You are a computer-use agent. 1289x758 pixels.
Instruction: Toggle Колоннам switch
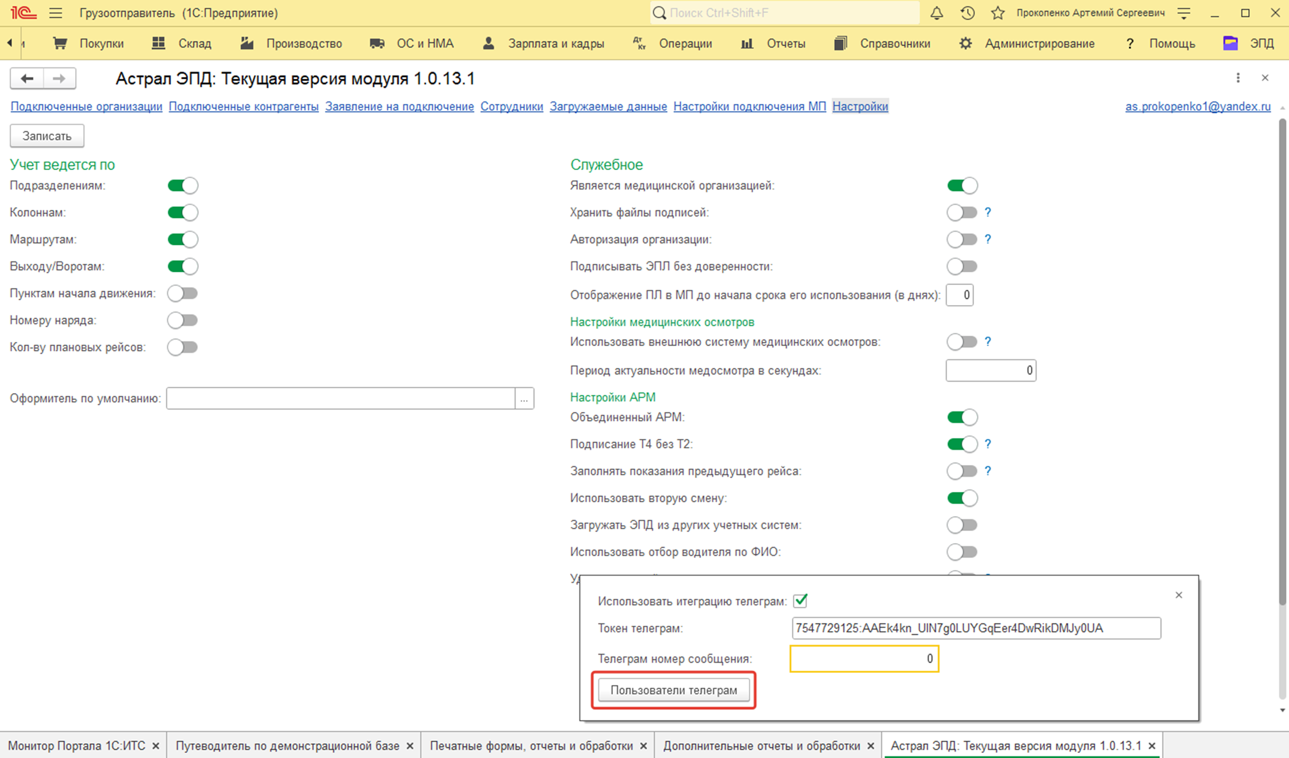(x=183, y=213)
